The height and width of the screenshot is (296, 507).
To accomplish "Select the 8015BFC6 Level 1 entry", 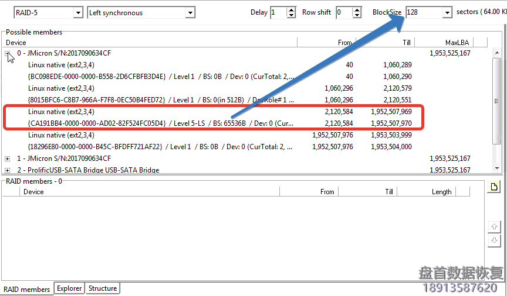I will point(161,100).
